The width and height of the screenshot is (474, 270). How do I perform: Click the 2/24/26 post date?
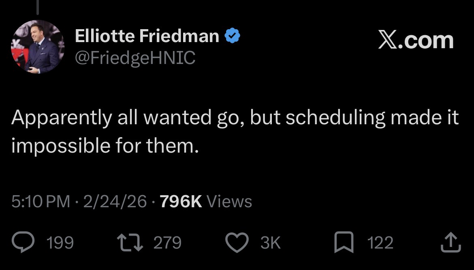tap(115, 201)
